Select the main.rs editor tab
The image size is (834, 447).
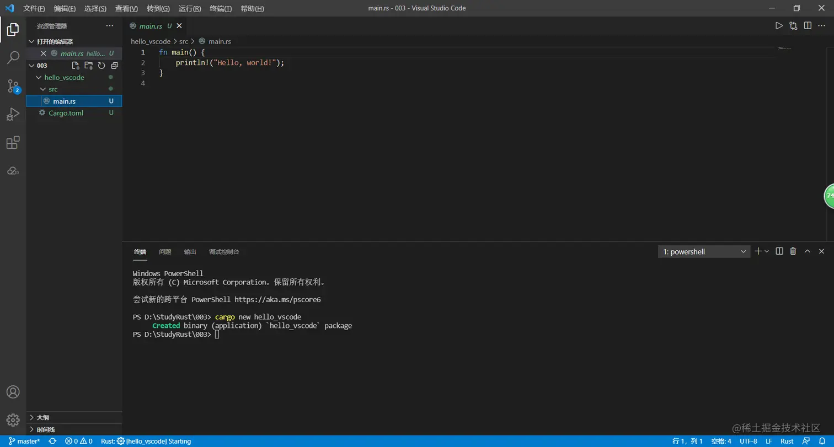[155, 25]
